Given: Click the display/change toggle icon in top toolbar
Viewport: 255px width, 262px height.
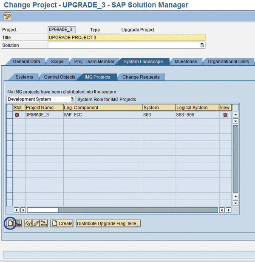Looking at the screenshot, I should point(7,16).
